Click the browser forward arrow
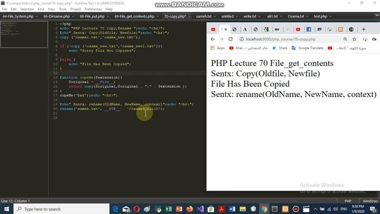 point(221,39)
